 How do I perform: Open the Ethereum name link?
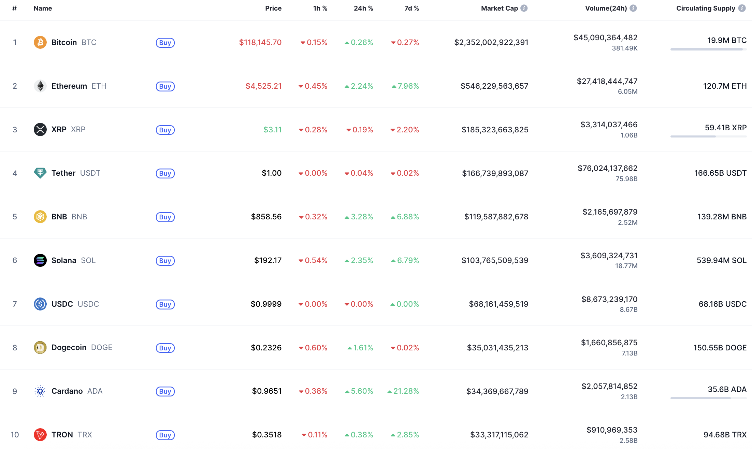point(69,86)
